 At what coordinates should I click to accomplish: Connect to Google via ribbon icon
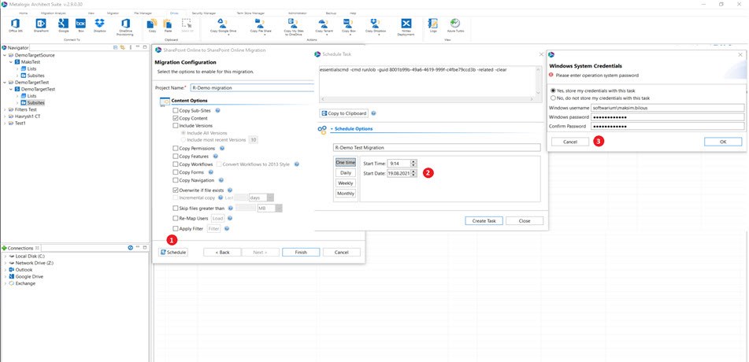click(64, 25)
